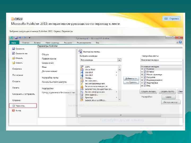Expand the Вставка node in tabs tree
The width and height of the screenshot is (191, 143).
(x=142, y=71)
